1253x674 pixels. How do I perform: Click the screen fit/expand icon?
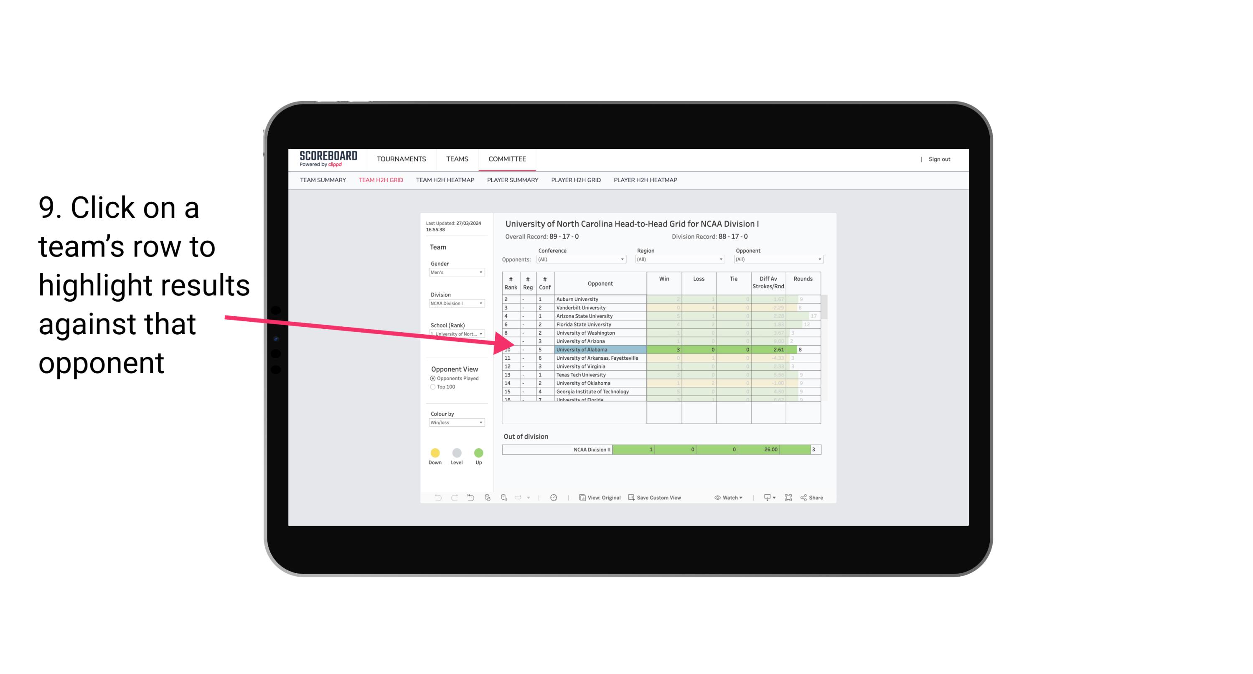click(788, 498)
